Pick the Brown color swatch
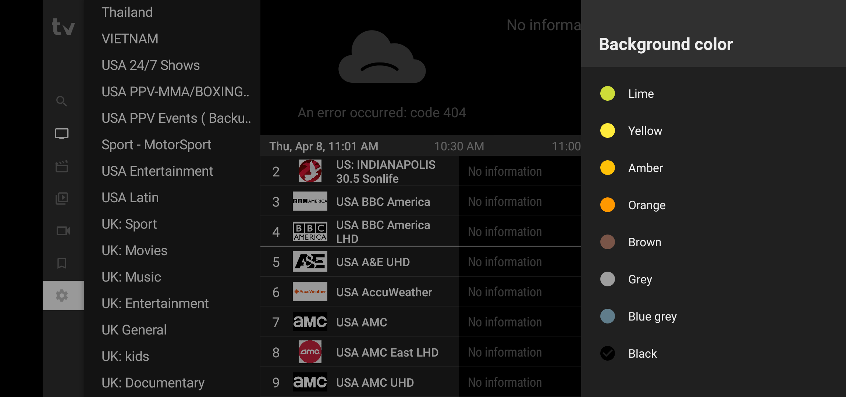Viewport: 846px width, 397px height. click(x=608, y=242)
